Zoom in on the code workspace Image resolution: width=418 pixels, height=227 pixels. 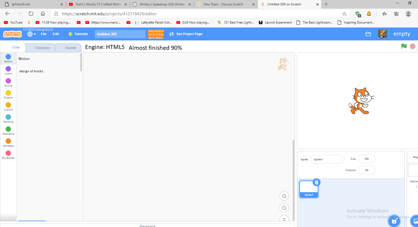[284, 196]
